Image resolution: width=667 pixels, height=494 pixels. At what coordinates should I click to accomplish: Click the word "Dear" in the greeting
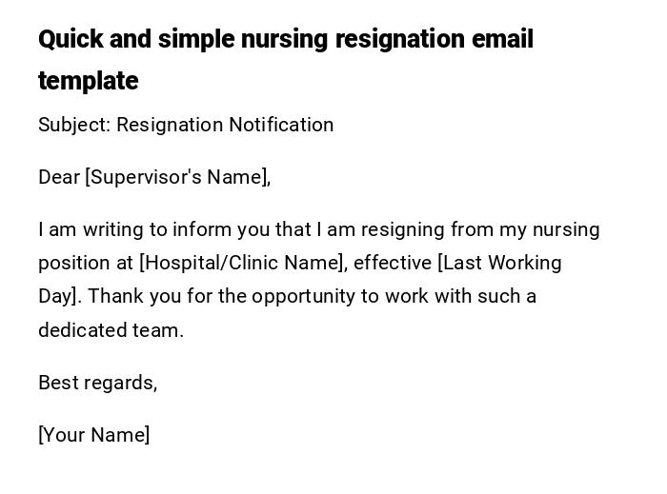tap(58, 177)
